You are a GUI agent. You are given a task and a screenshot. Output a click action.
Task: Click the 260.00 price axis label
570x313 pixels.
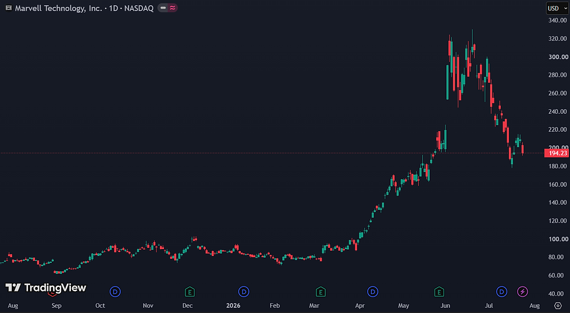[558, 93]
